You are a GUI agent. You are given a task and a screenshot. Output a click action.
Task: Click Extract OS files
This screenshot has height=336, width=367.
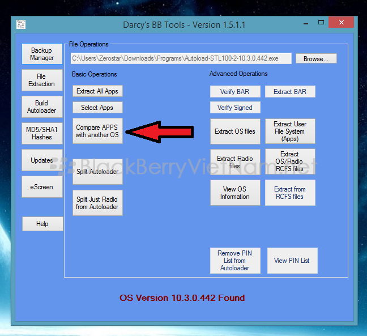tap(235, 131)
